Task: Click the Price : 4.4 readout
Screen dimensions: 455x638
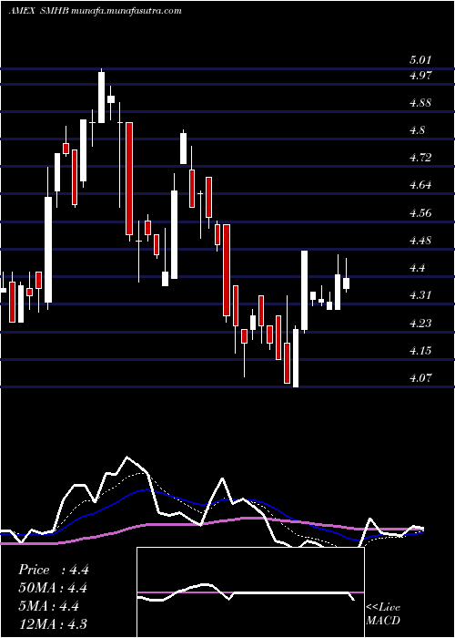Action: point(53,570)
